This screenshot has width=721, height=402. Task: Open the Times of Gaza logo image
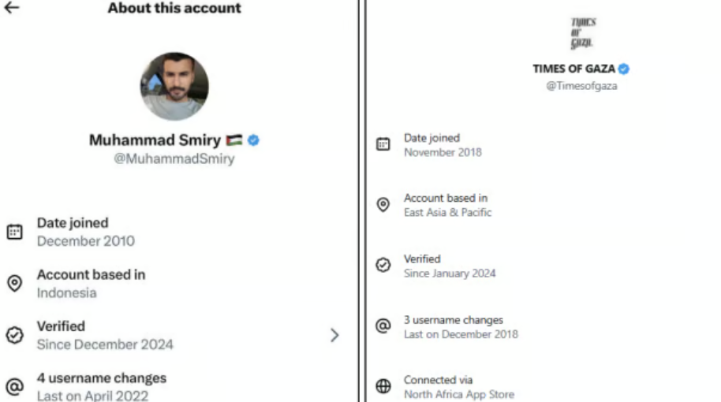click(582, 33)
